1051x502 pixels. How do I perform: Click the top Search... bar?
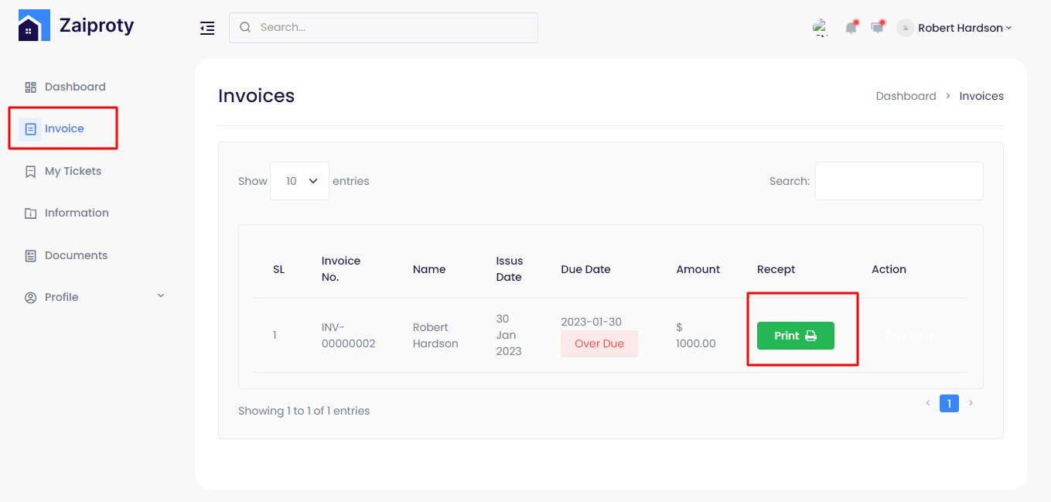384,28
